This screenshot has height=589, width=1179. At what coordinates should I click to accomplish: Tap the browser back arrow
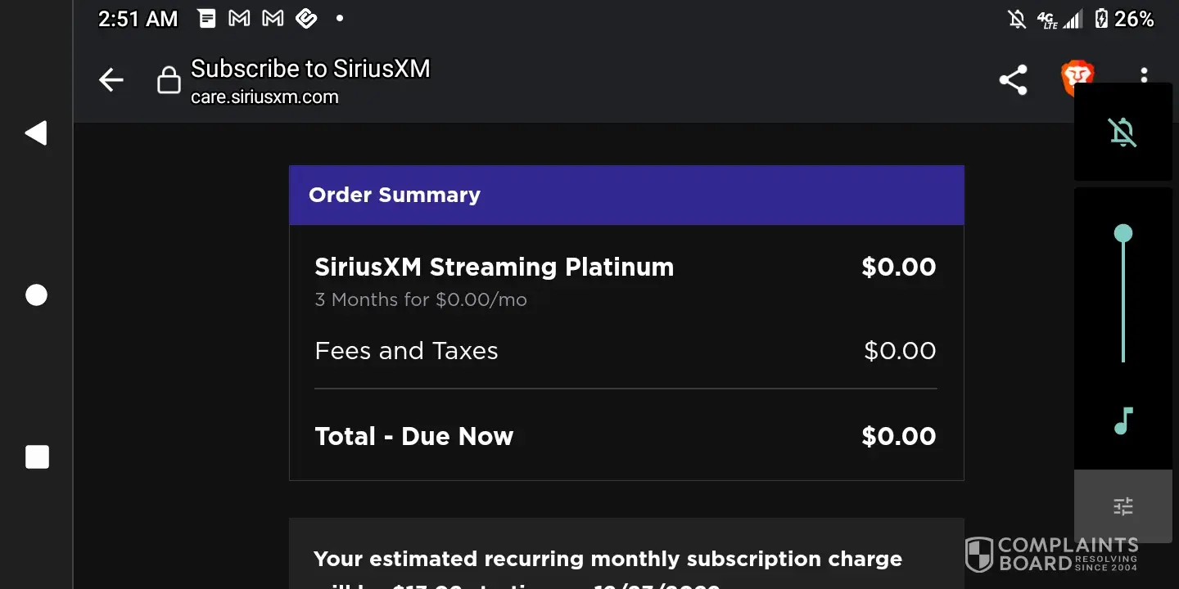pyautogui.click(x=111, y=80)
